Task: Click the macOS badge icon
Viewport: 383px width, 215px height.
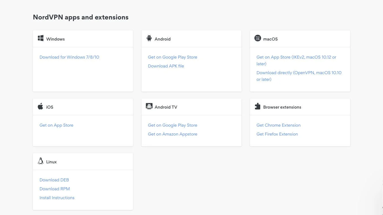Action: tap(258, 38)
